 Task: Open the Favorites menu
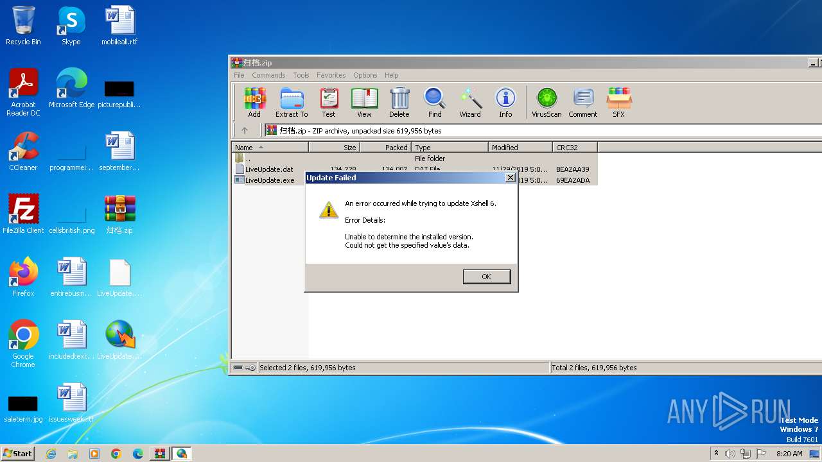click(331, 75)
